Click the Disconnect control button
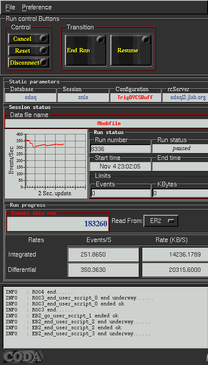This screenshot has width=208, height=365. pyautogui.click(x=28, y=63)
